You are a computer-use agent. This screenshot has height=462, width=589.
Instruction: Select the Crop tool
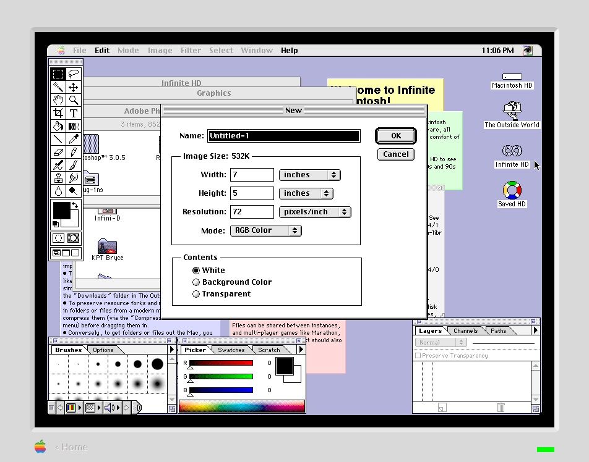click(58, 113)
